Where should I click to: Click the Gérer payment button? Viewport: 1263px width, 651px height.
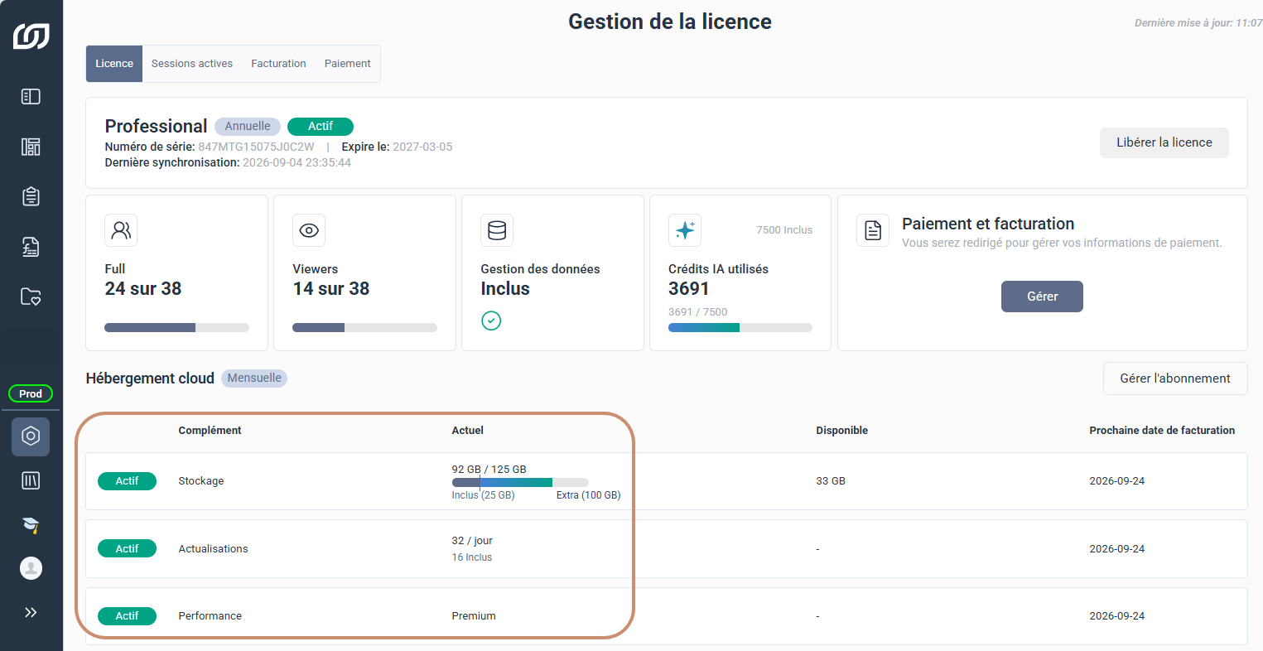click(x=1042, y=297)
